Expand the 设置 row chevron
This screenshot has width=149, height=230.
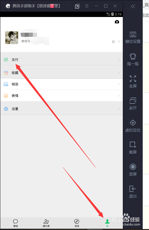pyautogui.click(x=119, y=109)
